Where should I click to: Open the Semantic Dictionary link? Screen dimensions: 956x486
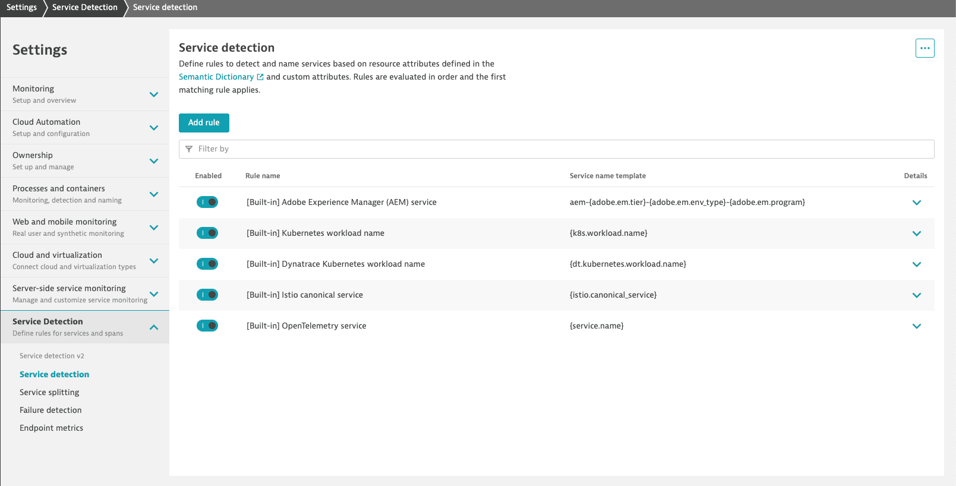tap(216, 77)
